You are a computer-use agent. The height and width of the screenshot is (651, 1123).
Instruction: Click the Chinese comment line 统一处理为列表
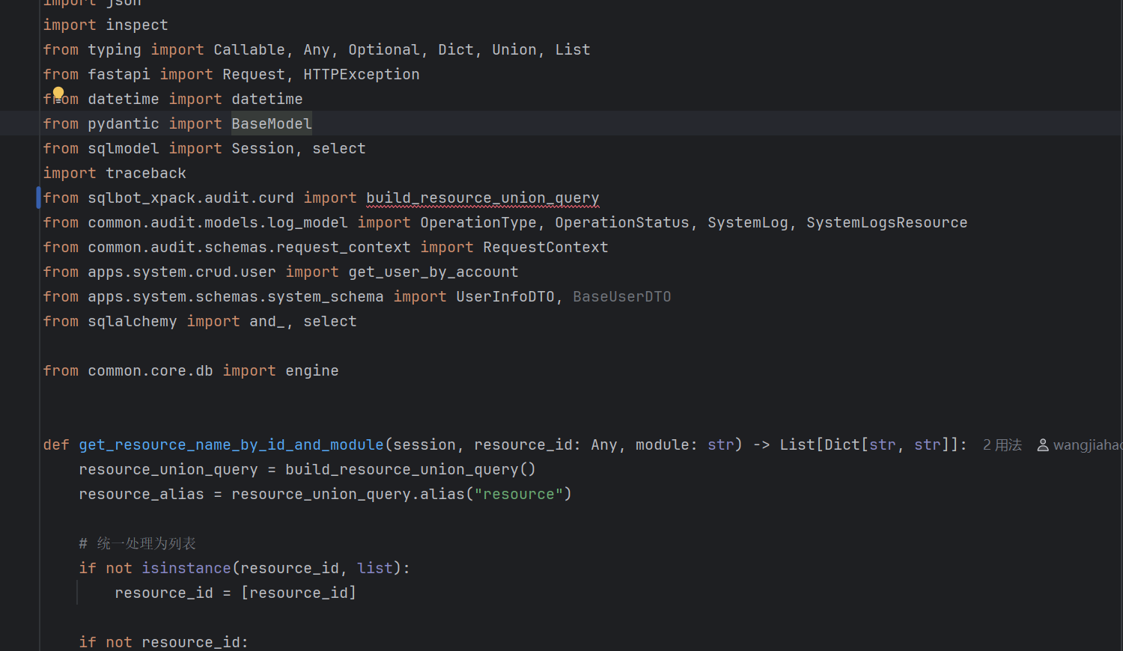click(146, 544)
